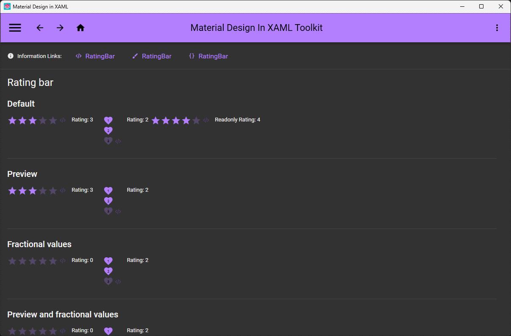Set Preview star rating to two stars
The width and height of the screenshot is (511, 336).
click(22, 191)
